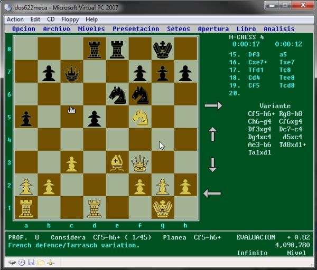The width and height of the screenshot is (317, 270).
Task: Select the white pawn on h2
Action: tap(185, 187)
